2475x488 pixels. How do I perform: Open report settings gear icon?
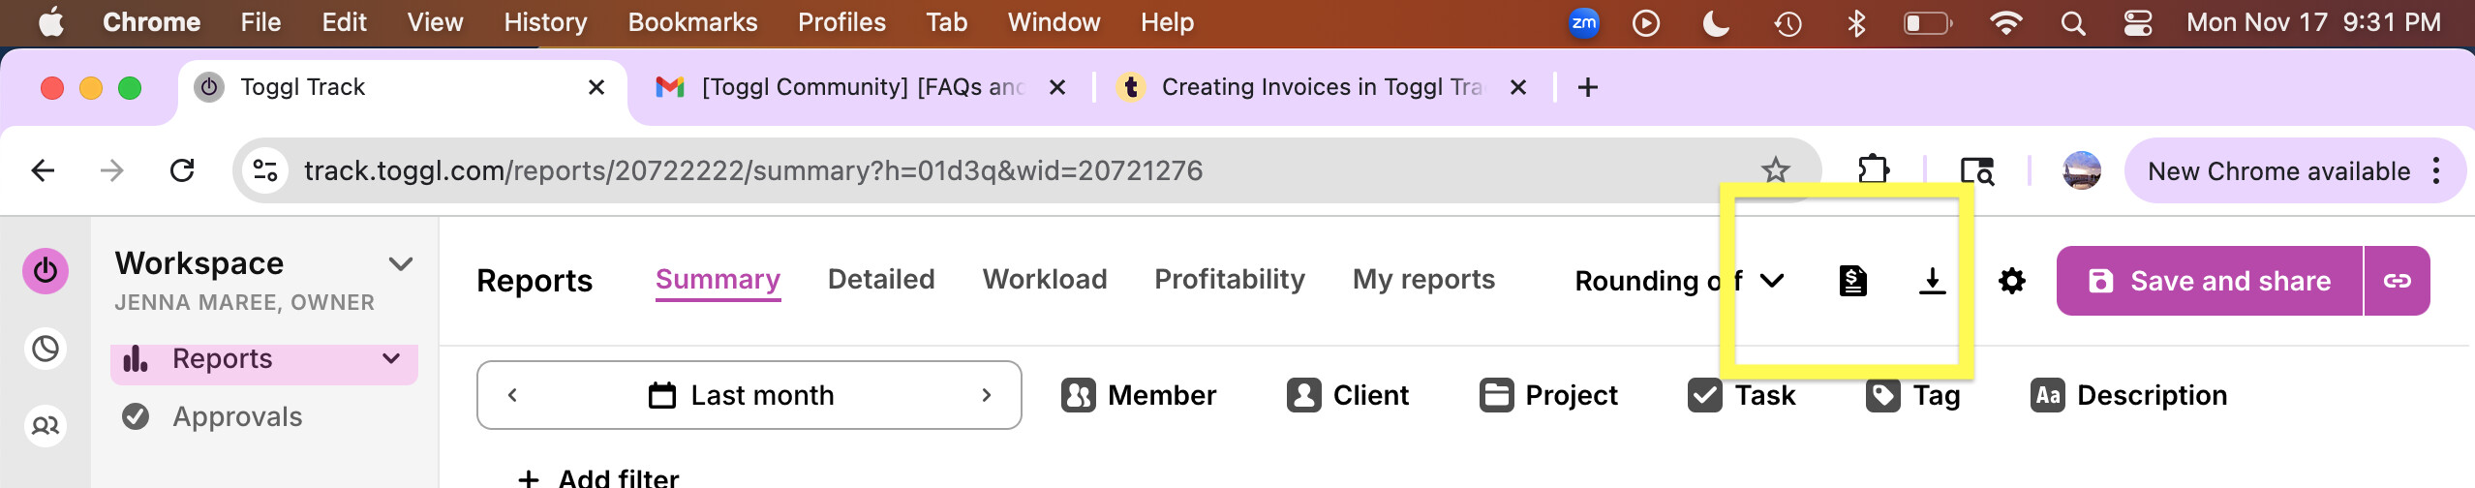point(2011,281)
